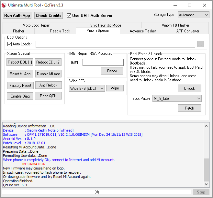Click 'INFORMATION' red log line
This screenshot has width=213, height=198.
coord(34,164)
